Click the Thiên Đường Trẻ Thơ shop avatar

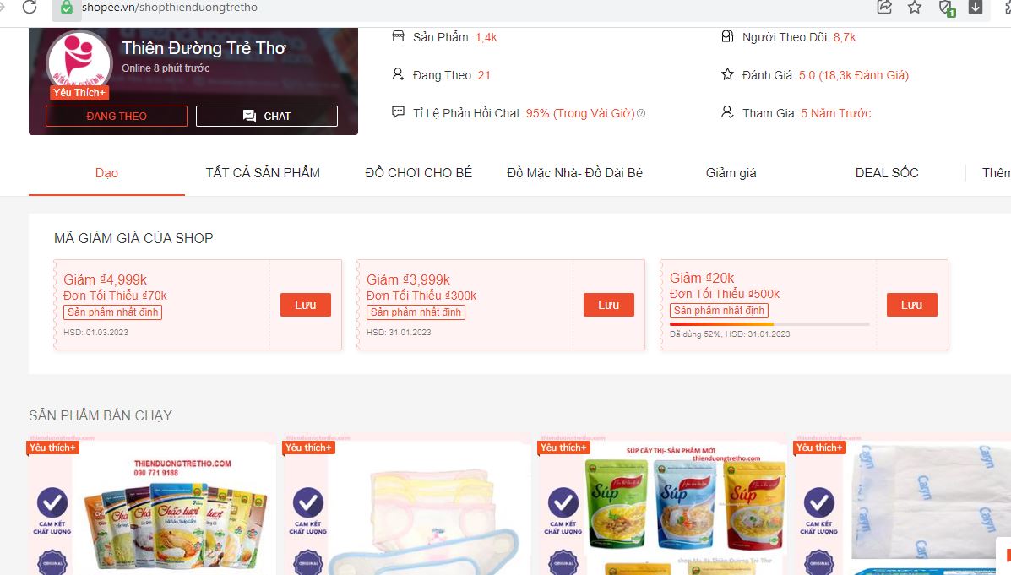click(79, 62)
